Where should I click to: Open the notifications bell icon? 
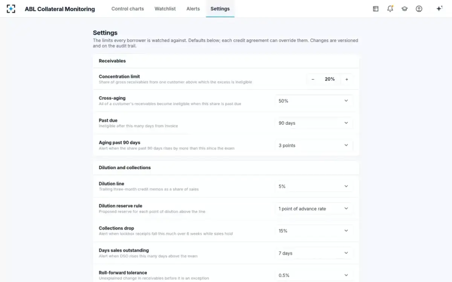click(390, 9)
